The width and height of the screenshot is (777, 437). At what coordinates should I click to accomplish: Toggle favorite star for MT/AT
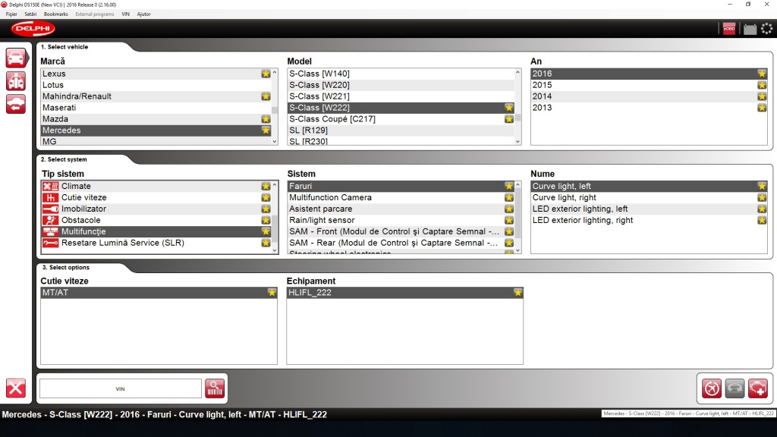coord(272,293)
